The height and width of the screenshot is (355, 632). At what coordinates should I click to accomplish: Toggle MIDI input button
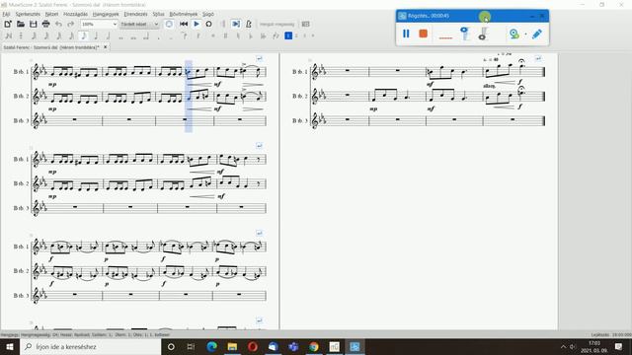pos(169,24)
